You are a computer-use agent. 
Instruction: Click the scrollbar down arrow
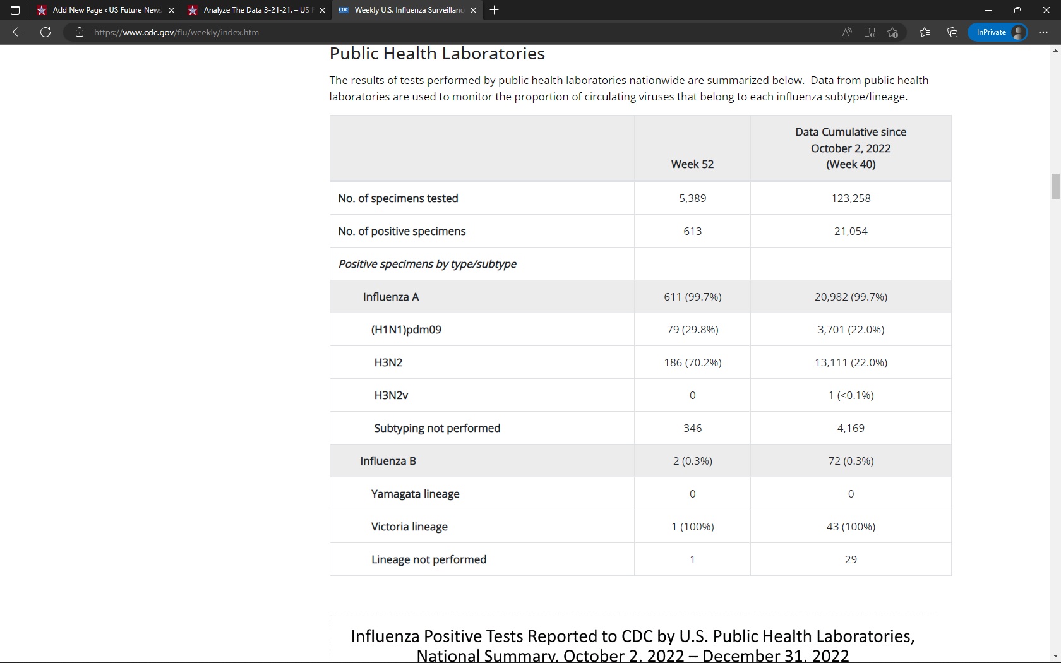[1055, 657]
